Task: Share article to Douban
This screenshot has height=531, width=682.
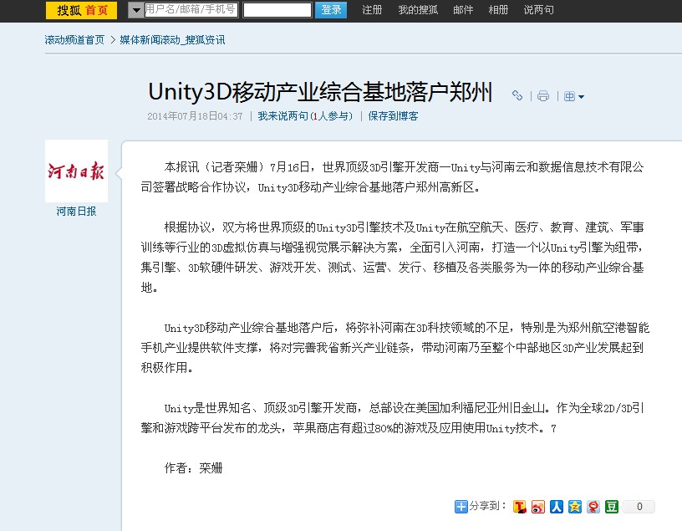Action: pos(612,506)
